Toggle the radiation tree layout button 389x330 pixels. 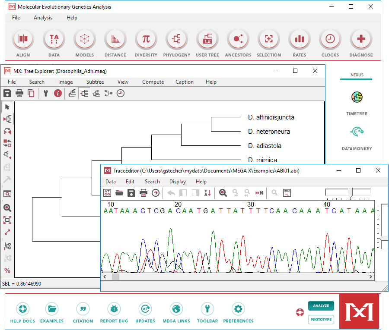(108, 93)
